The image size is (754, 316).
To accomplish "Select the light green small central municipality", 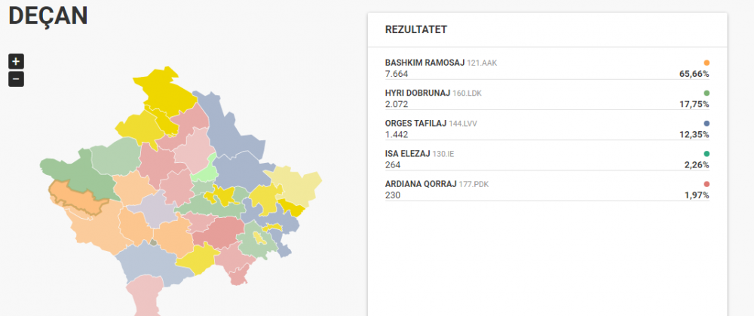I will (x=204, y=169).
